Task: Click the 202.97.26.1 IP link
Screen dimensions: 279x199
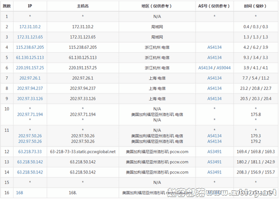Action: pyautogui.click(x=30, y=78)
